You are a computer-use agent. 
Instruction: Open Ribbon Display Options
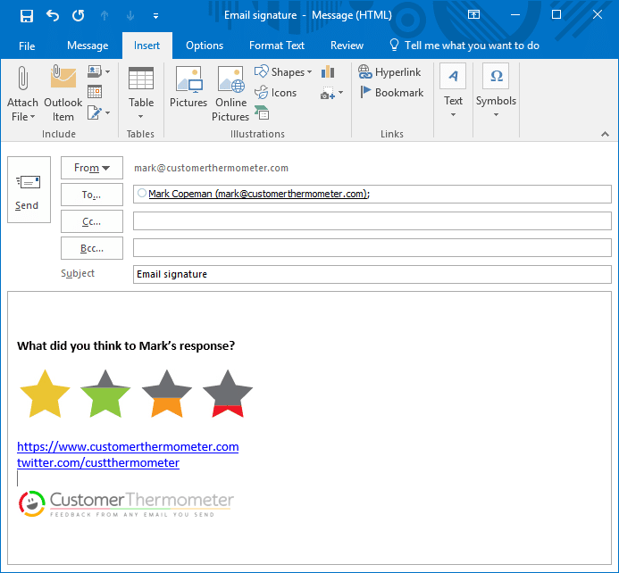tap(473, 15)
